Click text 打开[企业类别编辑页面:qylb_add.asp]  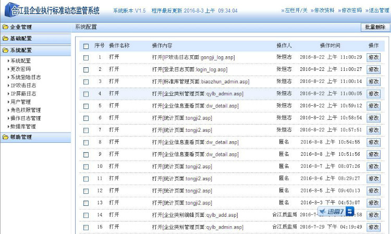point(195,215)
